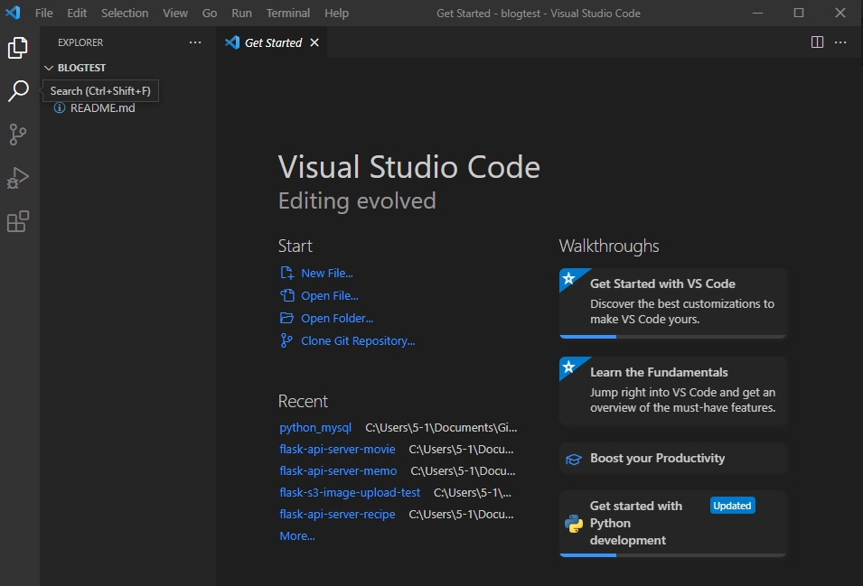The width and height of the screenshot is (863, 586).
Task: Maximize the VS Code window
Action: (799, 13)
